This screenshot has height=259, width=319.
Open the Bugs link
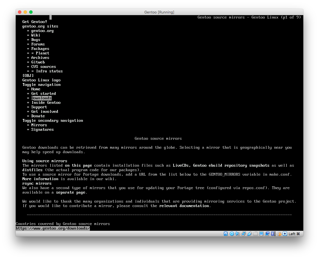[36, 40]
